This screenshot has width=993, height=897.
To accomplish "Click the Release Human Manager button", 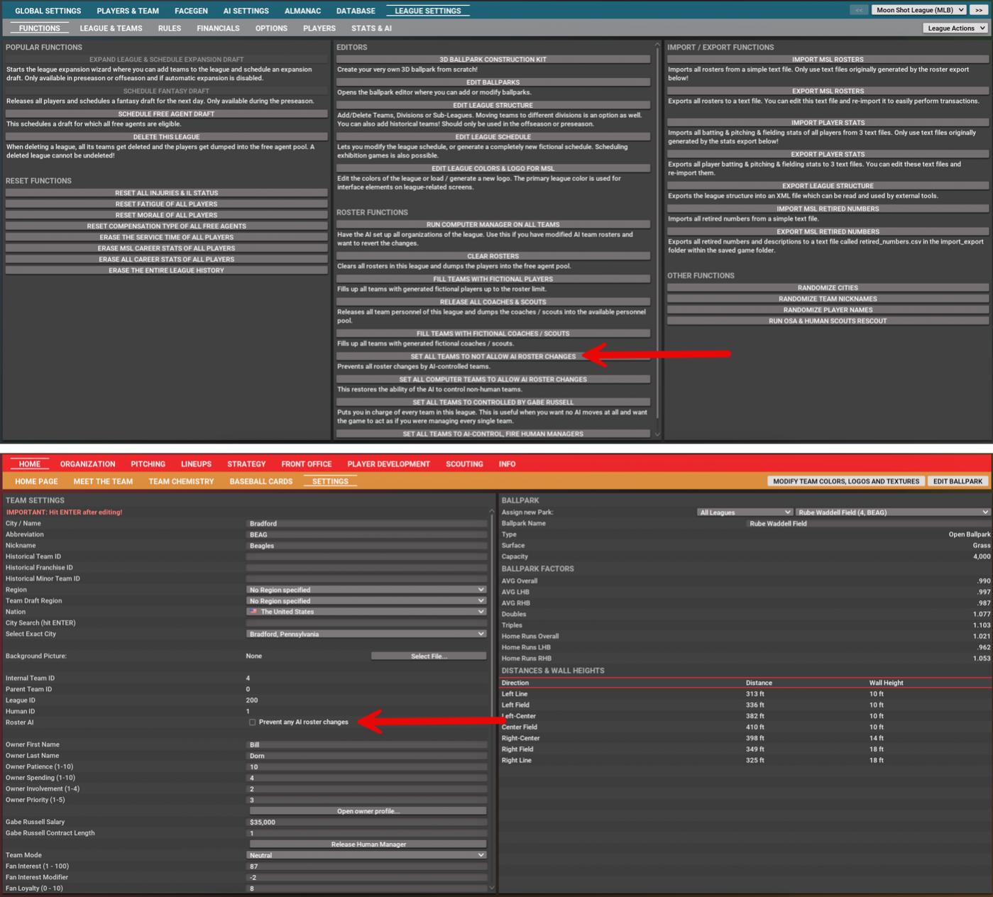I will pyautogui.click(x=368, y=844).
